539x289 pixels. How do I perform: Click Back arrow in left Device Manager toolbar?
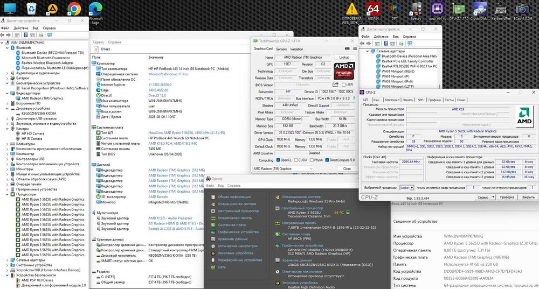[x=3, y=35]
